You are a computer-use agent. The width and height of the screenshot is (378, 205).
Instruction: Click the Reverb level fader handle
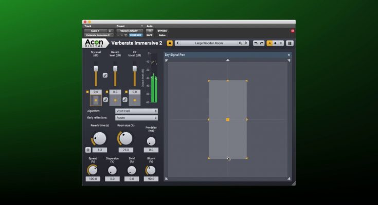click(115, 69)
